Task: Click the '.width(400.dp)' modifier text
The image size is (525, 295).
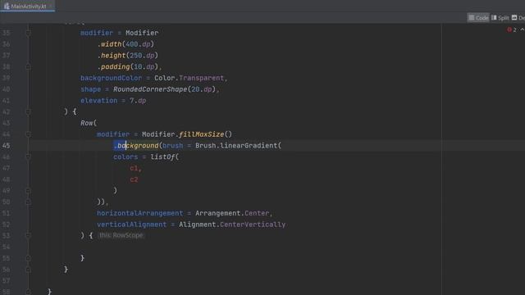Action: pyautogui.click(x=126, y=44)
